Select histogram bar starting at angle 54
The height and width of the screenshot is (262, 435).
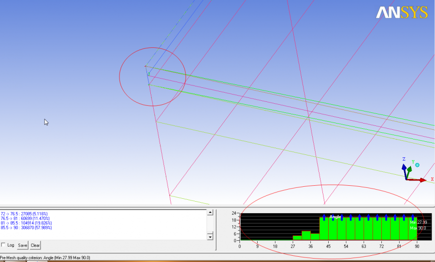click(350, 229)
